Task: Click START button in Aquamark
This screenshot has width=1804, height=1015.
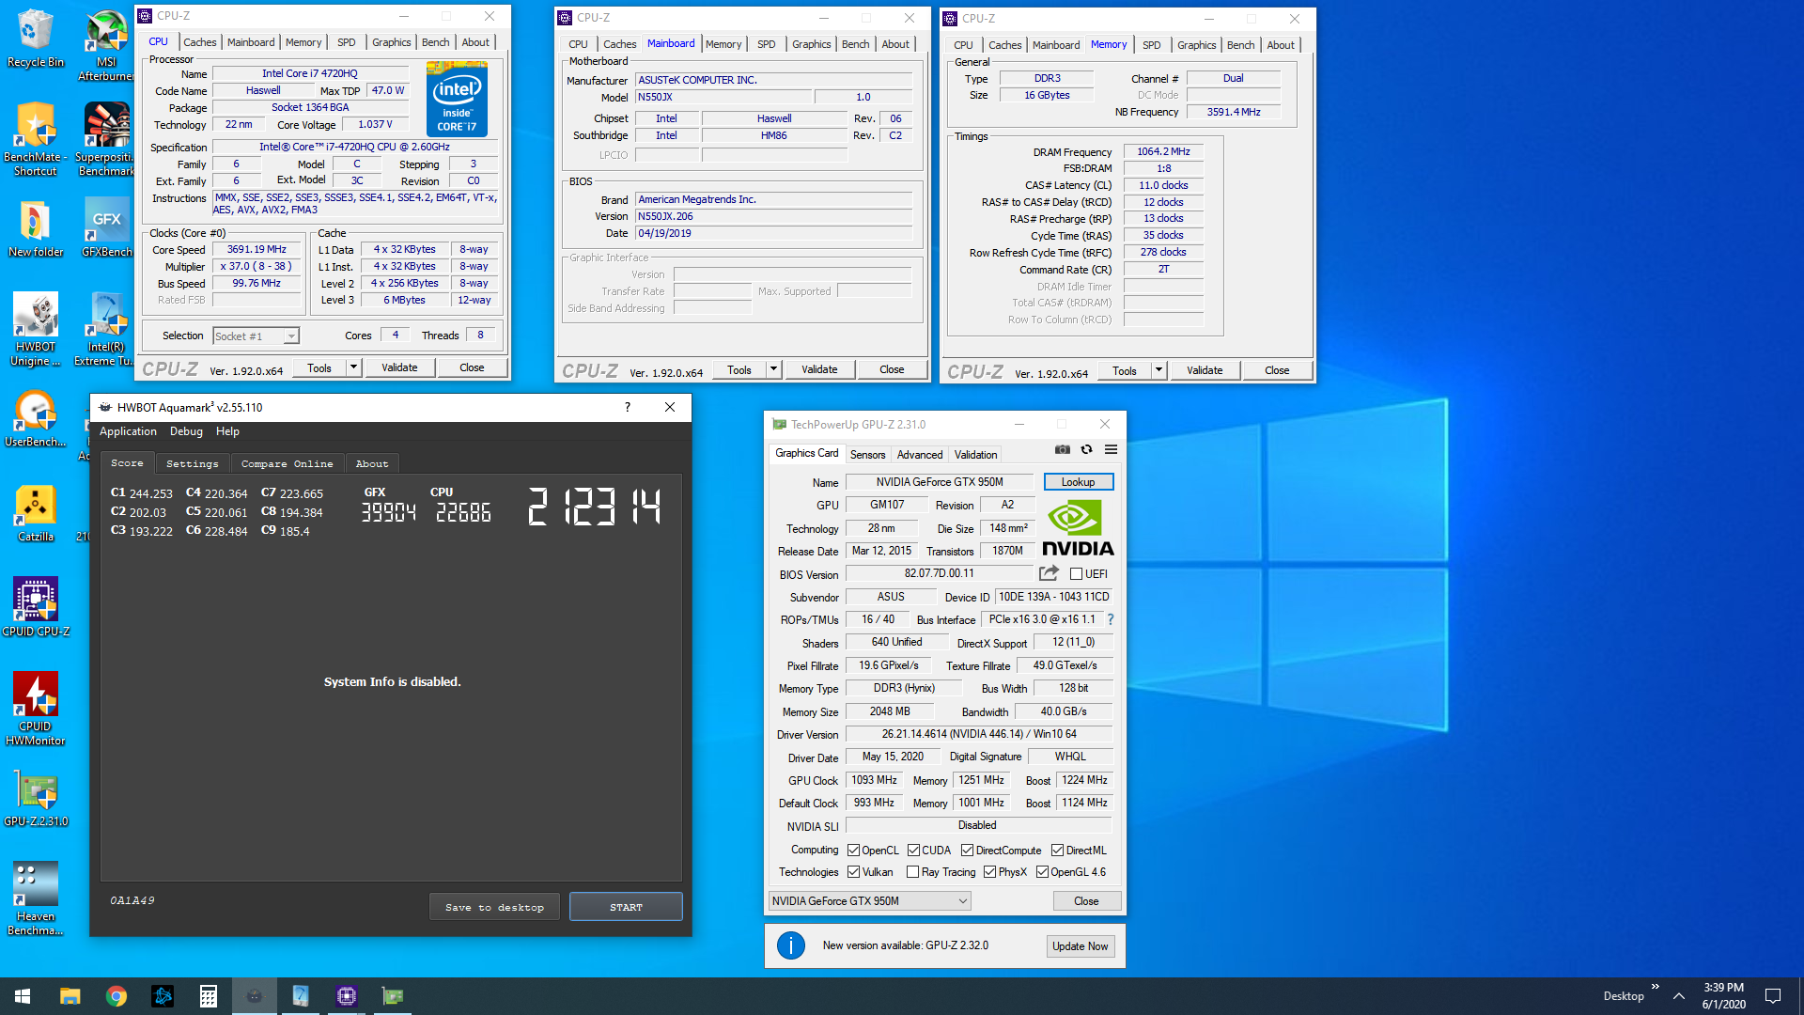Action: point(626,907)
